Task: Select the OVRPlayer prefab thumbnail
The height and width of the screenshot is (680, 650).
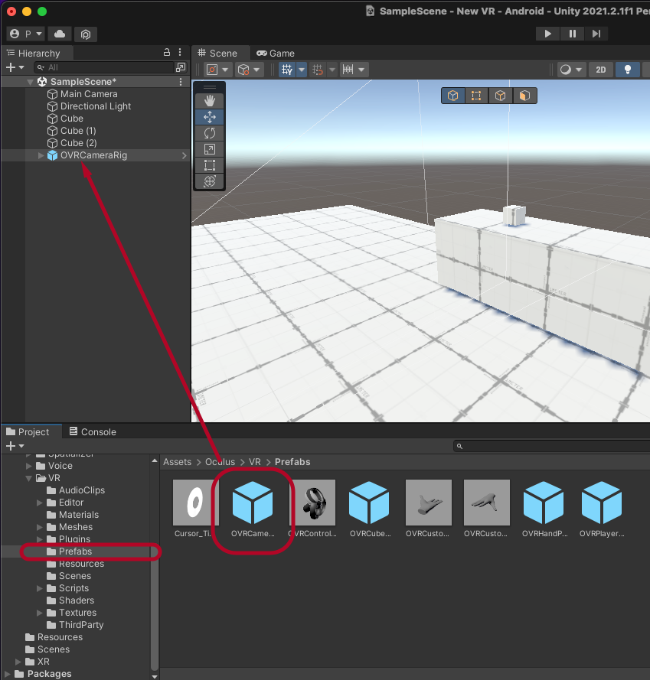Action: [602, 503]
